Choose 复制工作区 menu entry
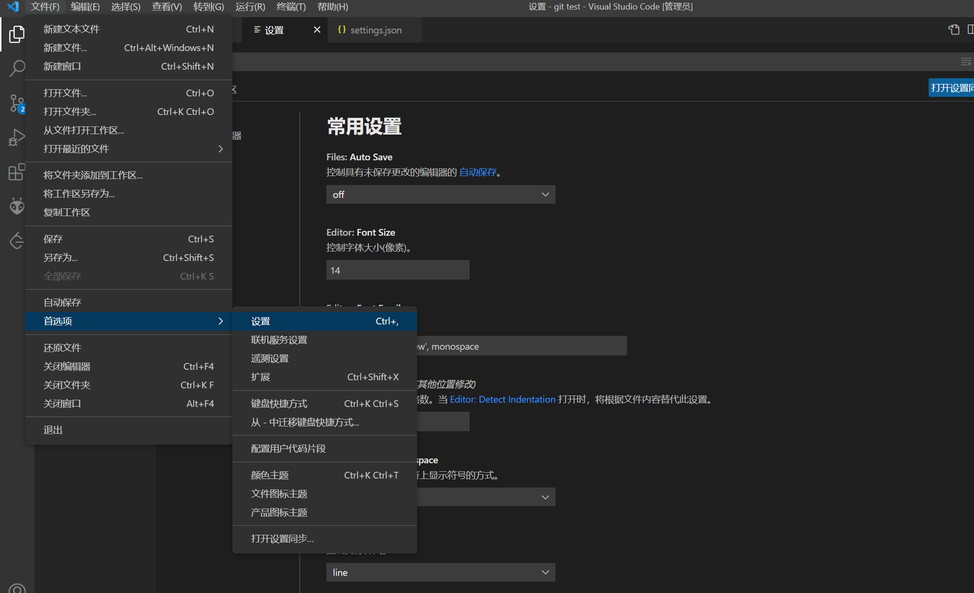The image size is (974, 593). pos(129,212)
